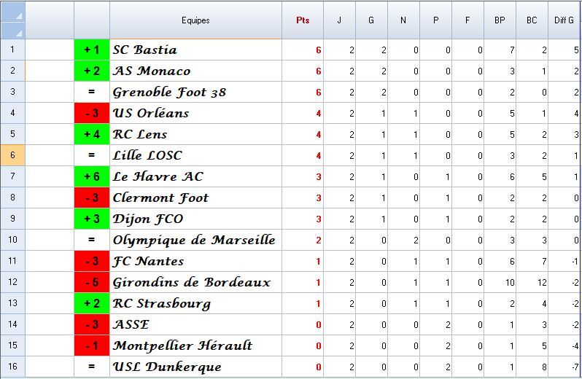Screen dimensions: 582x379
Task: Sort by the Pts column header
Action: pos(303,20)
